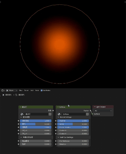126x154 pixels.
Task: Collapse the Half Cut Settings panel
Action: point(58,137)
